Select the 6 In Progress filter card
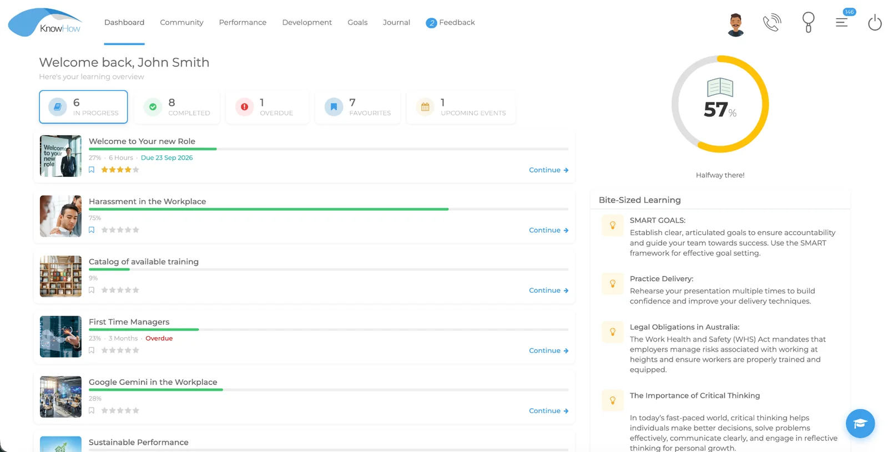This screenshot has height=452, width=888. tap(83, 107)
